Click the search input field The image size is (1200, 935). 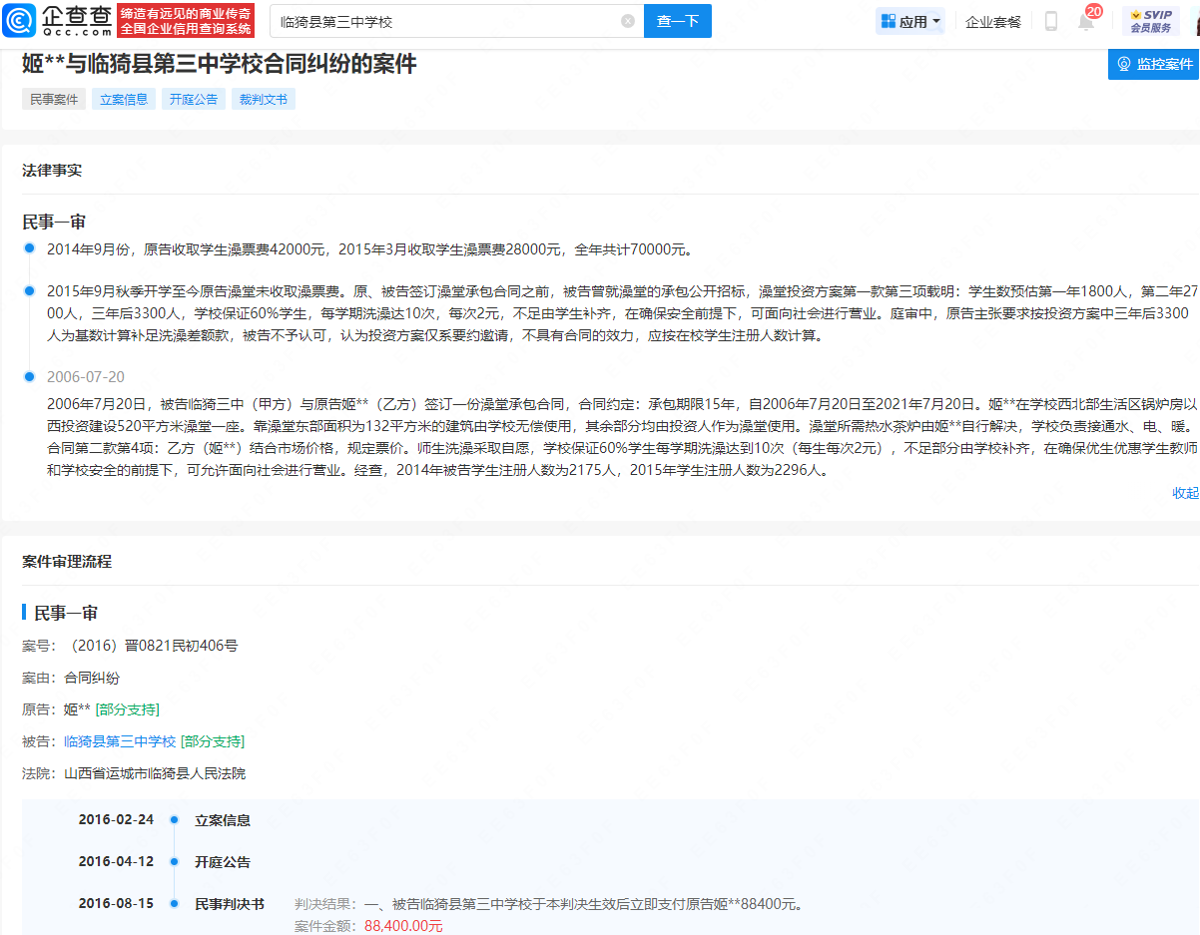[444, 21]
